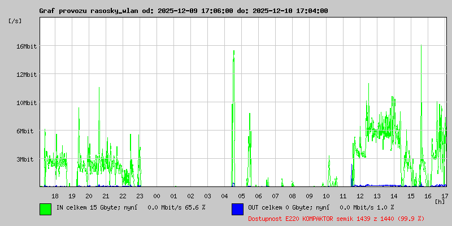Click the hour label 07 on x-axis
This screenshot has height=226, width=452.
(x=275, y=196)
